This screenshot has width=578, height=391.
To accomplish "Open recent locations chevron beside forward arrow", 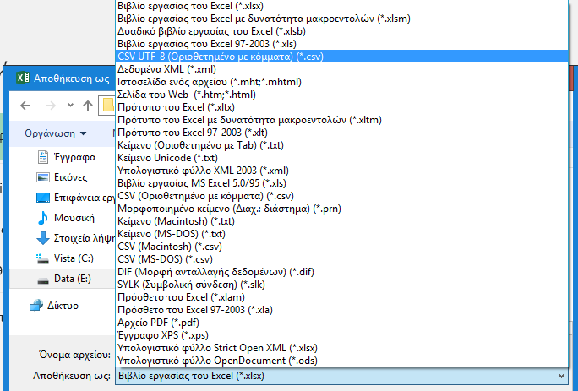I will [x=68, y=106].
